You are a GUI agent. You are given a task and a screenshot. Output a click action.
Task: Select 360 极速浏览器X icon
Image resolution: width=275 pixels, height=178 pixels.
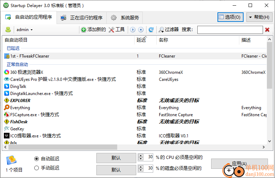pyautogui.click(x=7, y=72)
